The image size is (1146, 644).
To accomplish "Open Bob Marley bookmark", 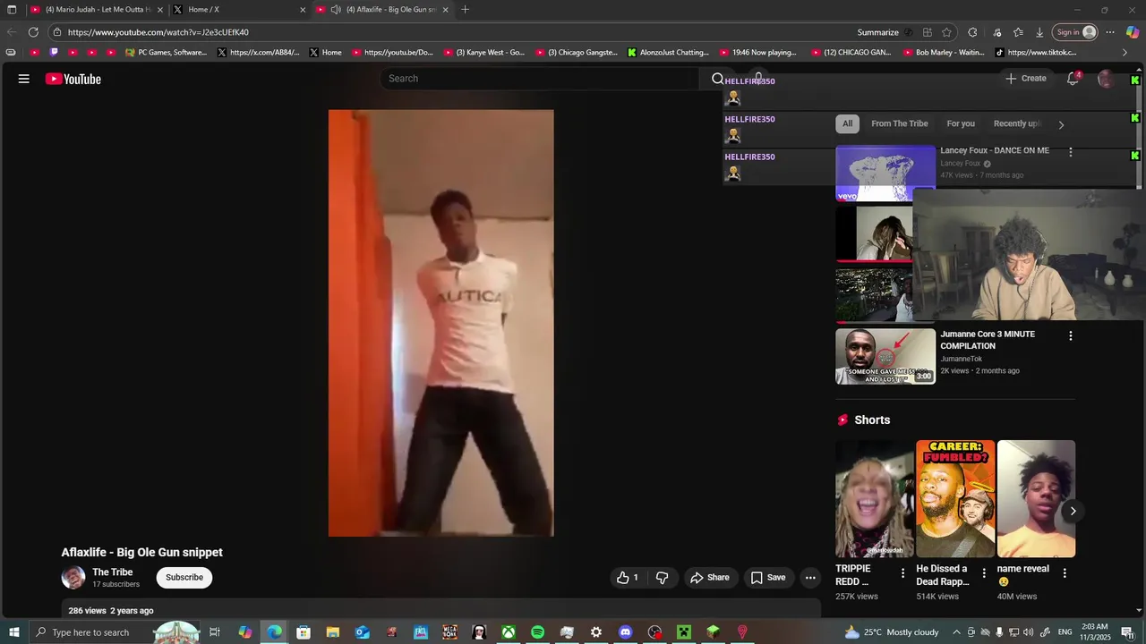I will 943,53.
